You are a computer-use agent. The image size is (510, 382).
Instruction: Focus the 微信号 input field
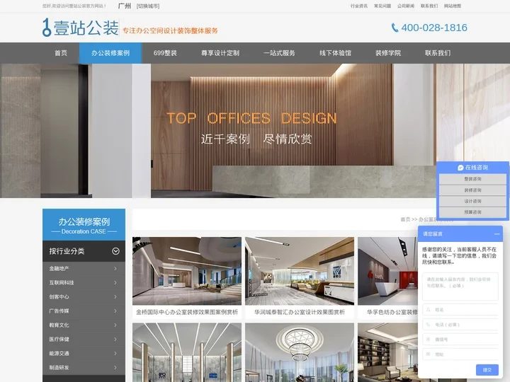[x=460, y=340]
